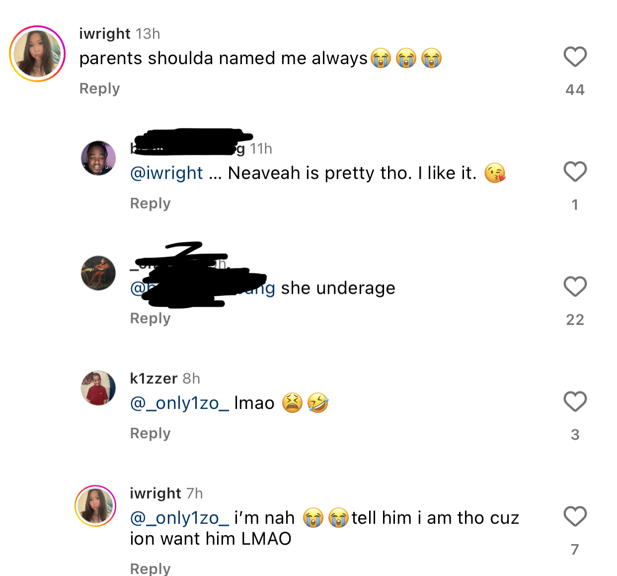This screenshot has height=576, width=617.
Task: Reply to the Neaveah comment
Action: point(150,203)
